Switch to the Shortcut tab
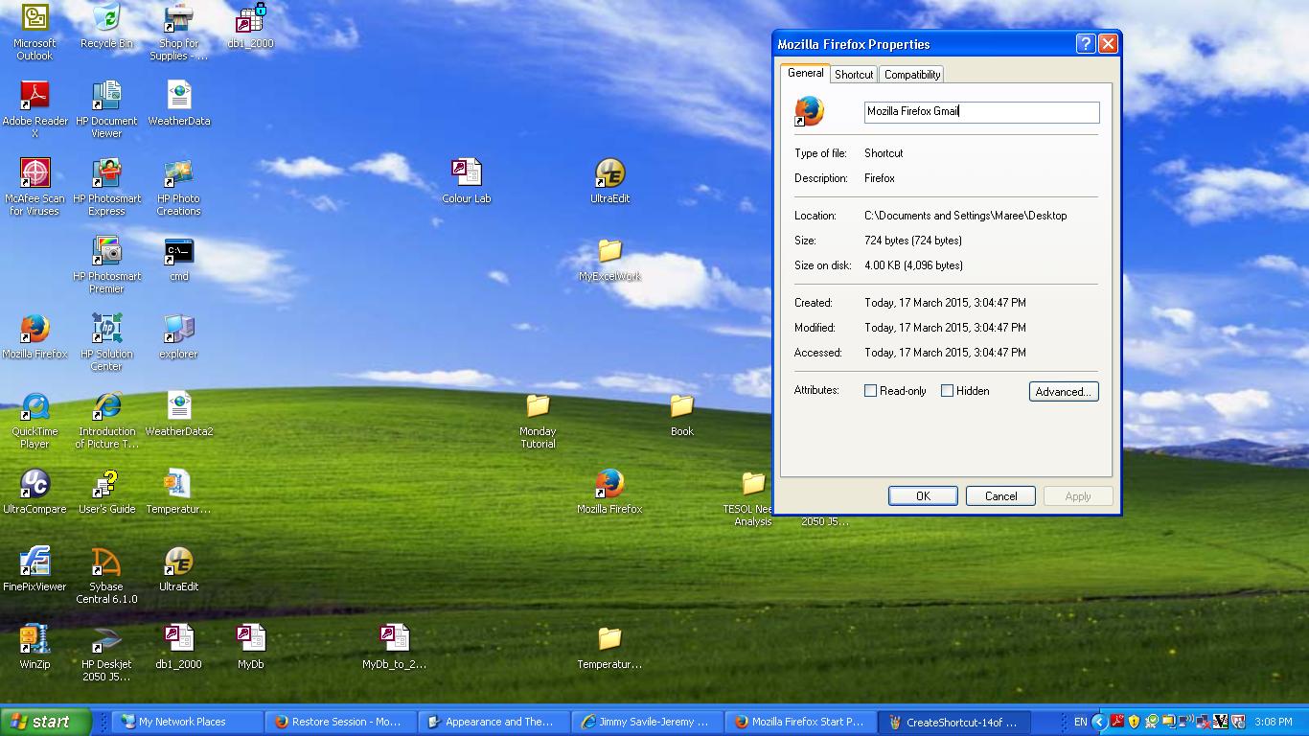 click(853, 75)
